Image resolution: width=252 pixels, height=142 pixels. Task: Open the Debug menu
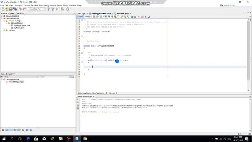pos(46,6)
